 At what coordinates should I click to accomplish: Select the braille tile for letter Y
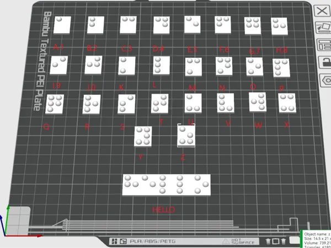143,137
